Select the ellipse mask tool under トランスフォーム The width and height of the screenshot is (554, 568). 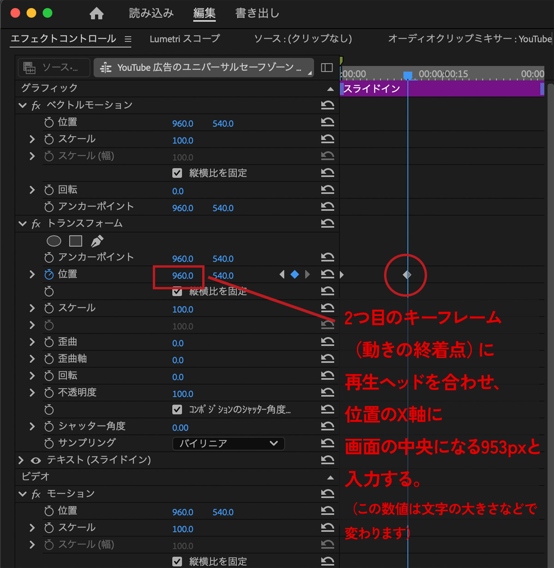click(x=54, y=241)
